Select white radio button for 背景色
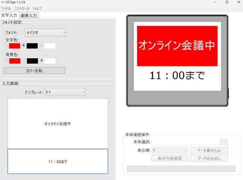 click(41, 60)
